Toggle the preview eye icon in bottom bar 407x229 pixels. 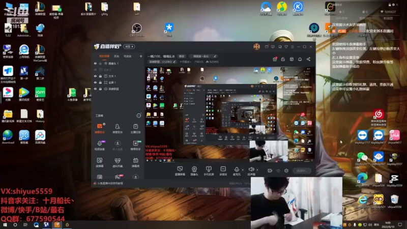tap(278, 170)
